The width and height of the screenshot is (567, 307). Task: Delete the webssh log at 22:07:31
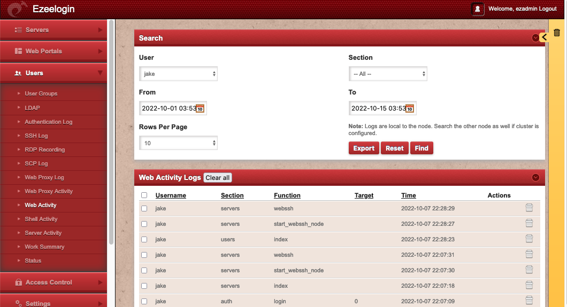[529, 254]
